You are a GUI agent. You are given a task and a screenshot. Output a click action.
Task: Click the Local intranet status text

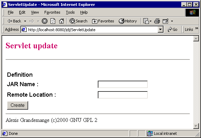165,133
